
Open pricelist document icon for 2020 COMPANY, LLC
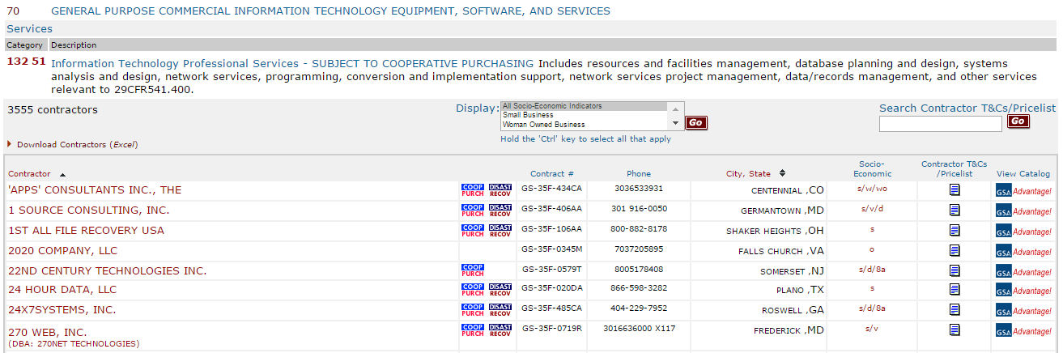(x=955, y=250)
